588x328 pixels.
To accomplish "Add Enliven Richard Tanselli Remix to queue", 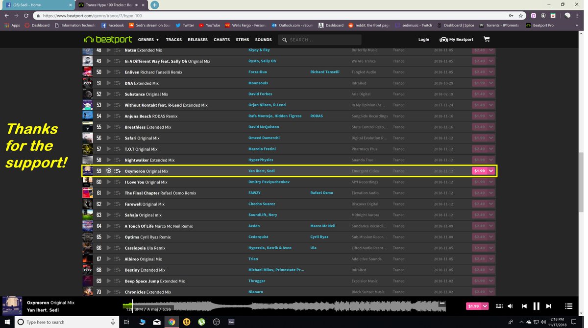I will pos(118,72).
